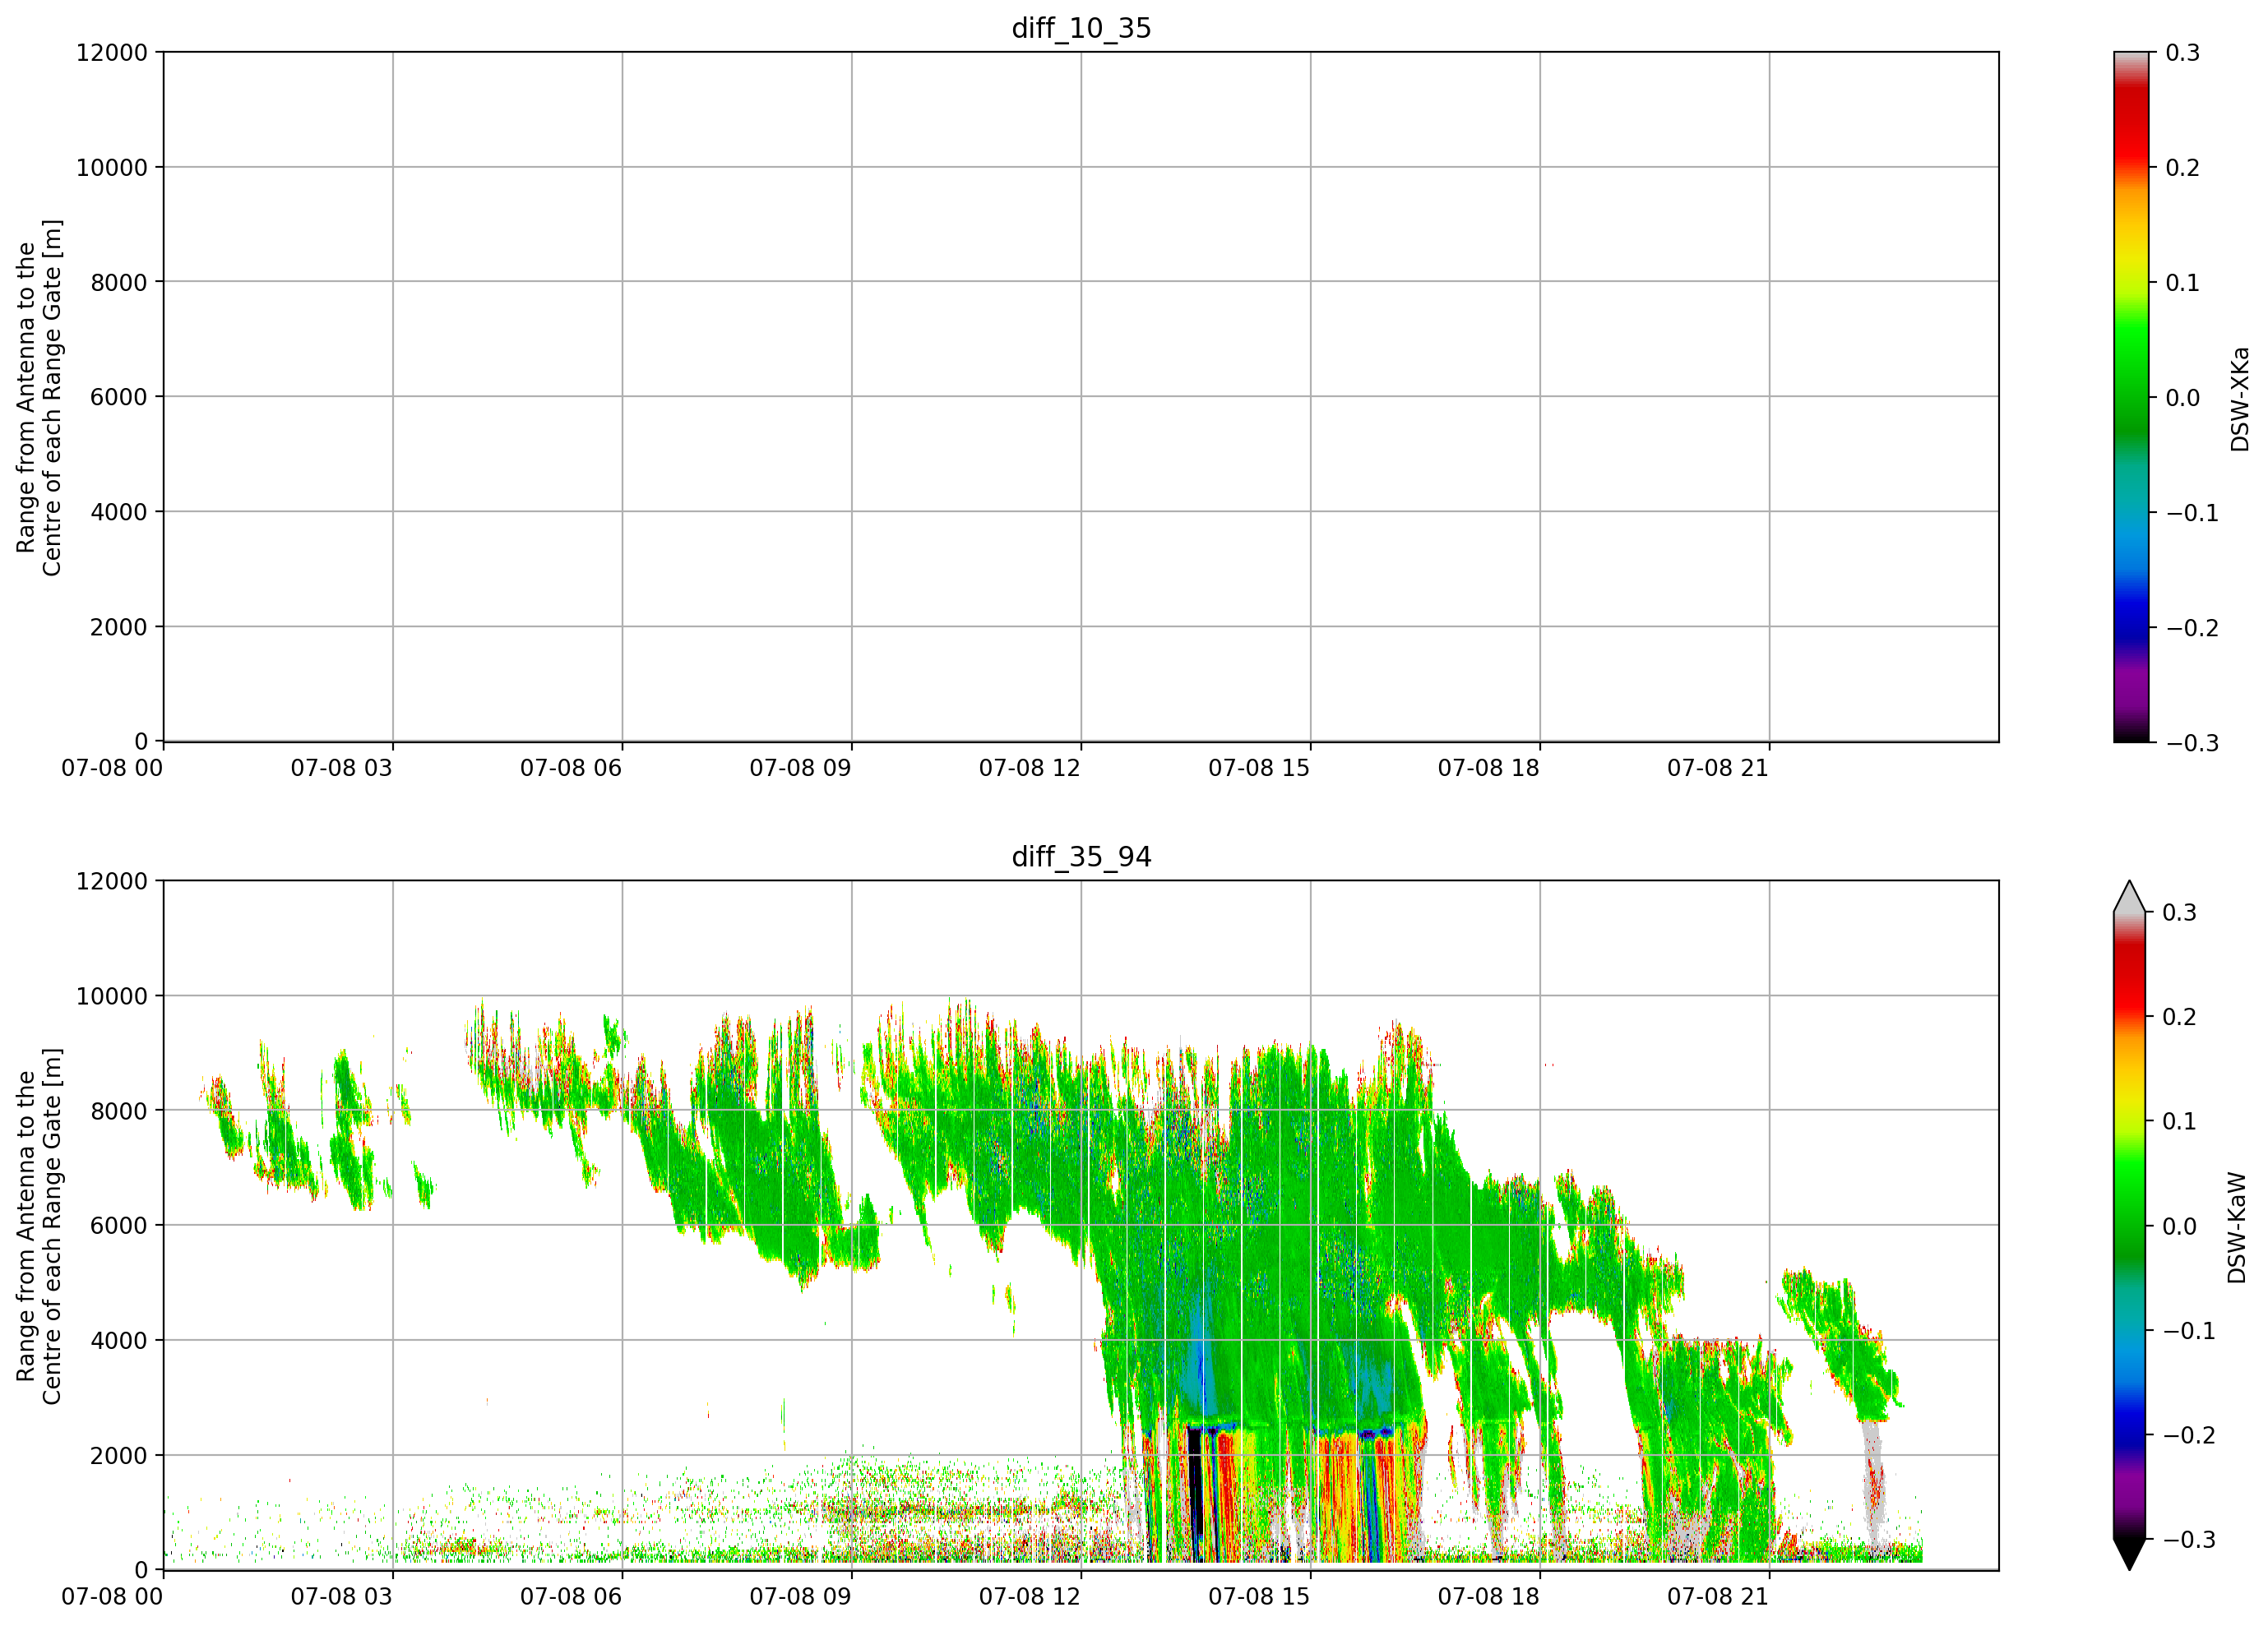Click the 07-08 15 tick label on top plot
Viewport: 2268px width, 1626px height.
pos(1259,769)
